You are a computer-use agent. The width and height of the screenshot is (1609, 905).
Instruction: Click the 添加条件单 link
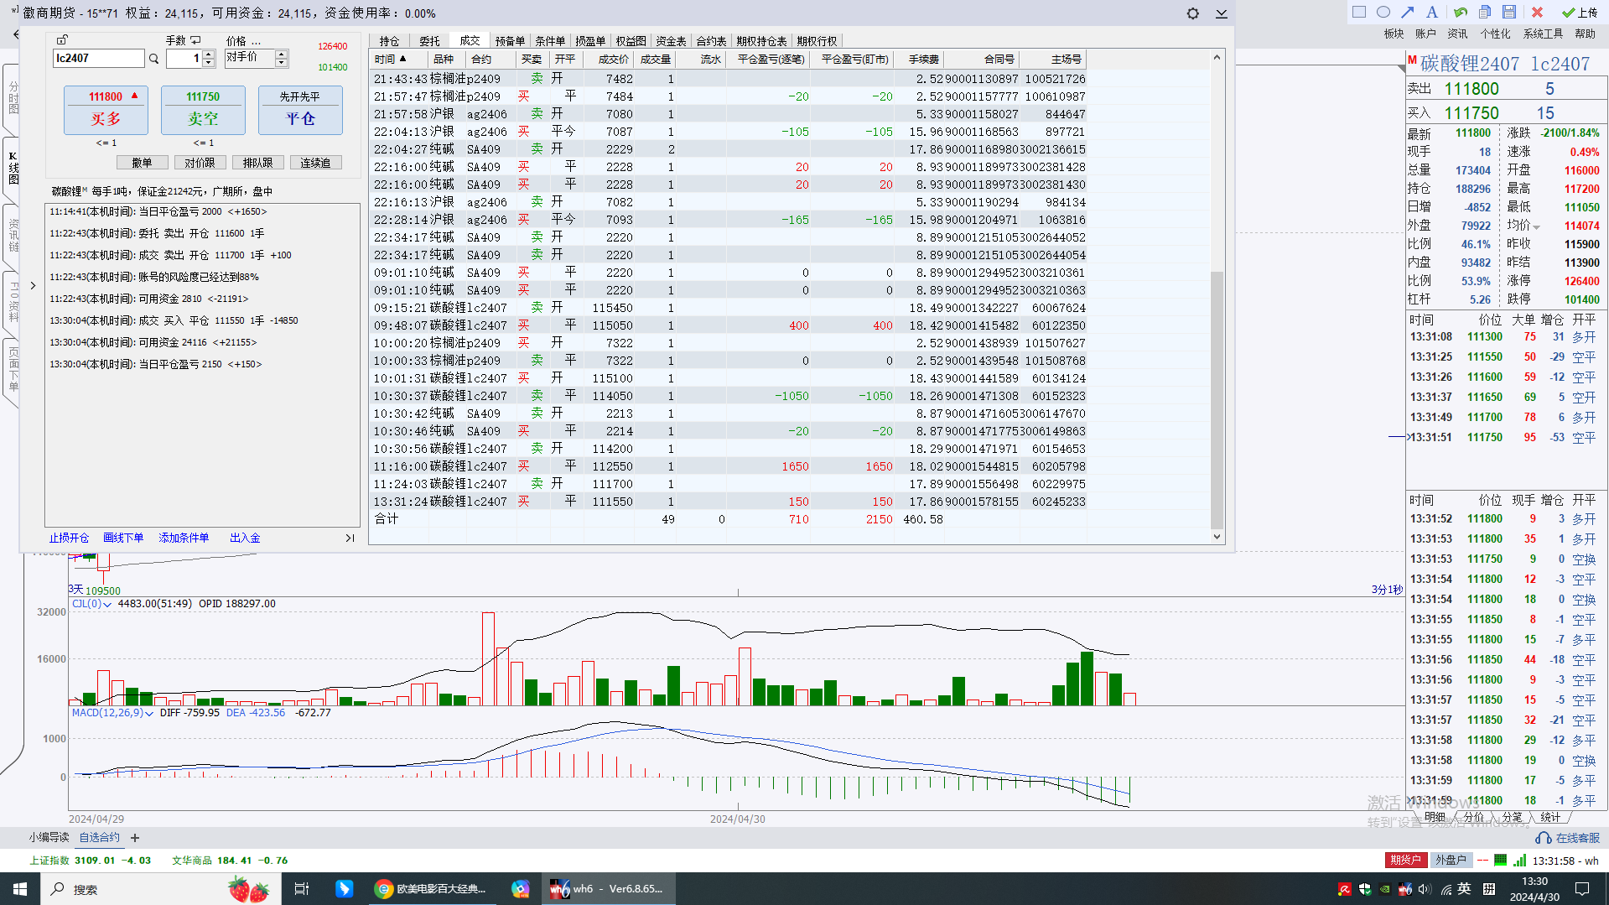tap(184, 538)
